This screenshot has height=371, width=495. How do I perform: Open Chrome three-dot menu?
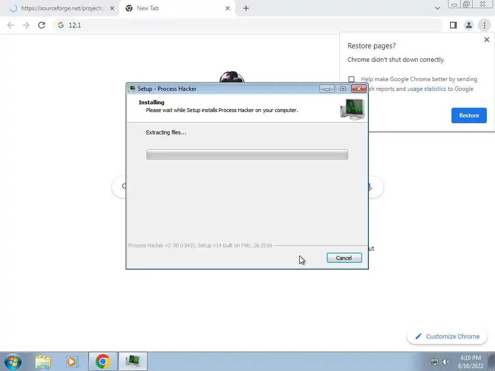coord(484,25)
